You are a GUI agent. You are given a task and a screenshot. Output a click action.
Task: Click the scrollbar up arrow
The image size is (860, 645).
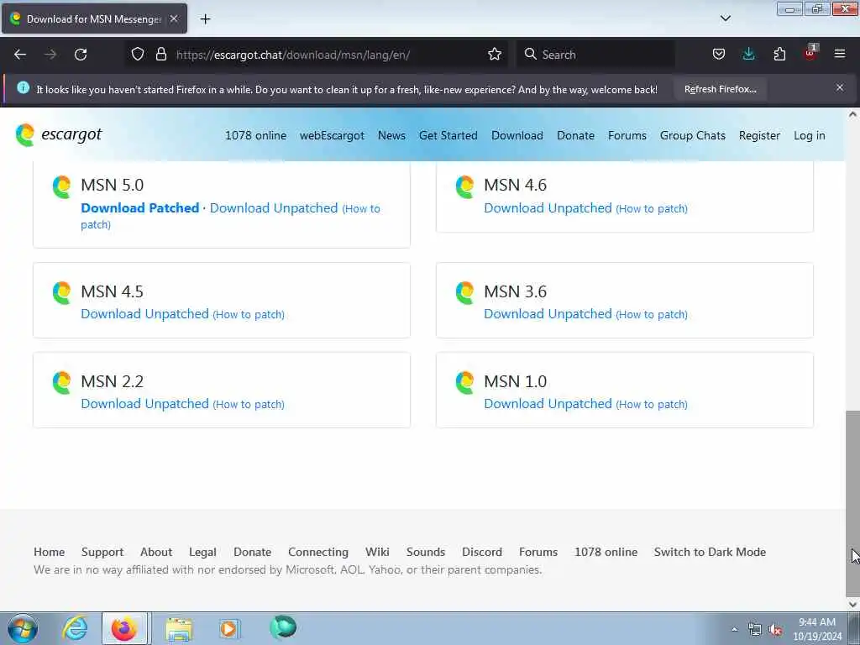point(852,114)
